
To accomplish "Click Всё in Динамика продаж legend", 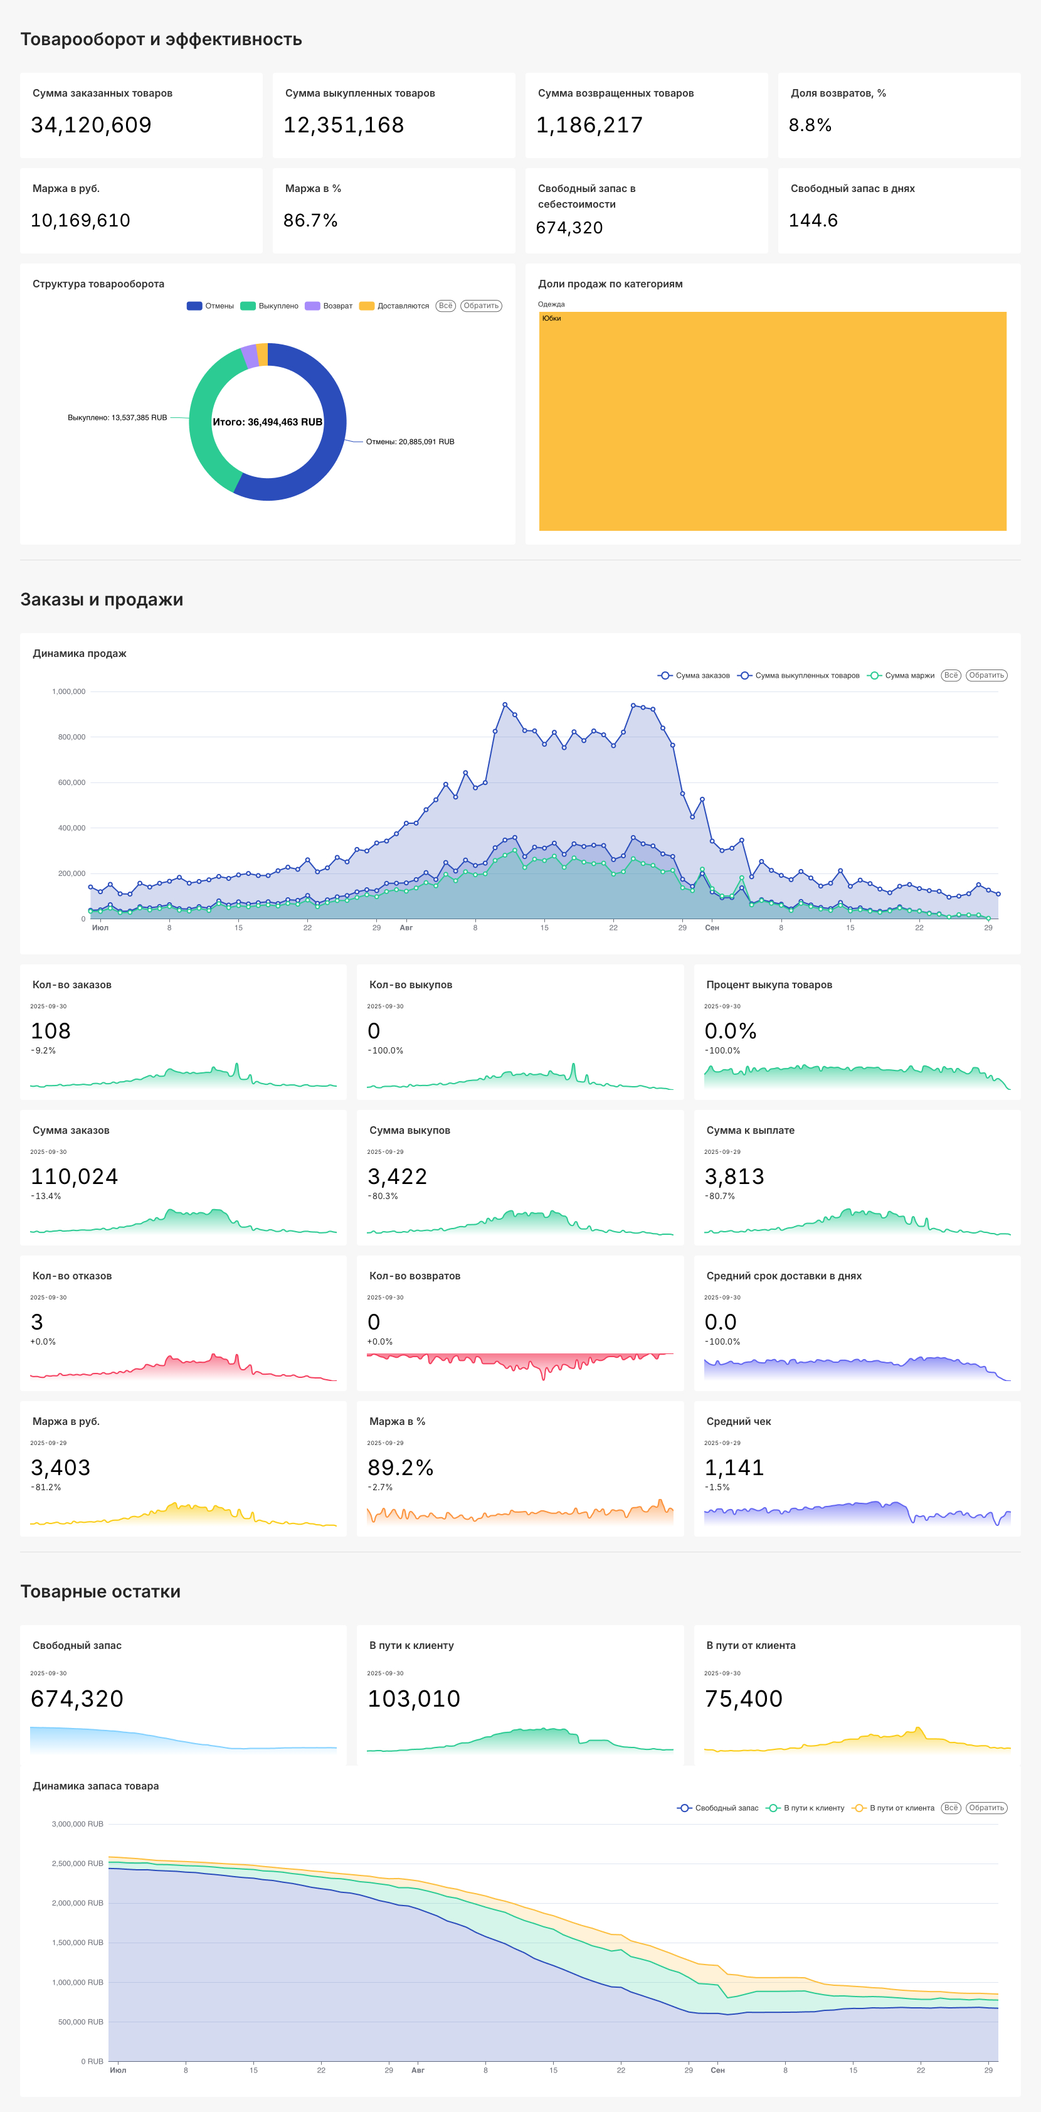I will coord(950,676).
